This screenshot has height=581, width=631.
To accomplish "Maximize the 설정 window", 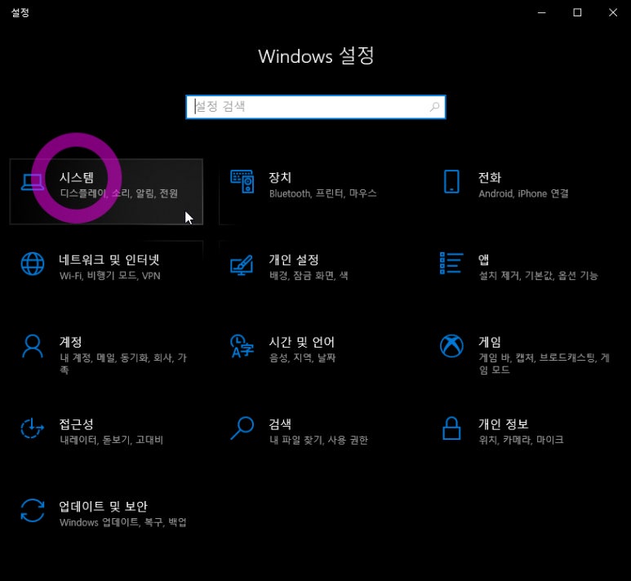I will (576, 12).
